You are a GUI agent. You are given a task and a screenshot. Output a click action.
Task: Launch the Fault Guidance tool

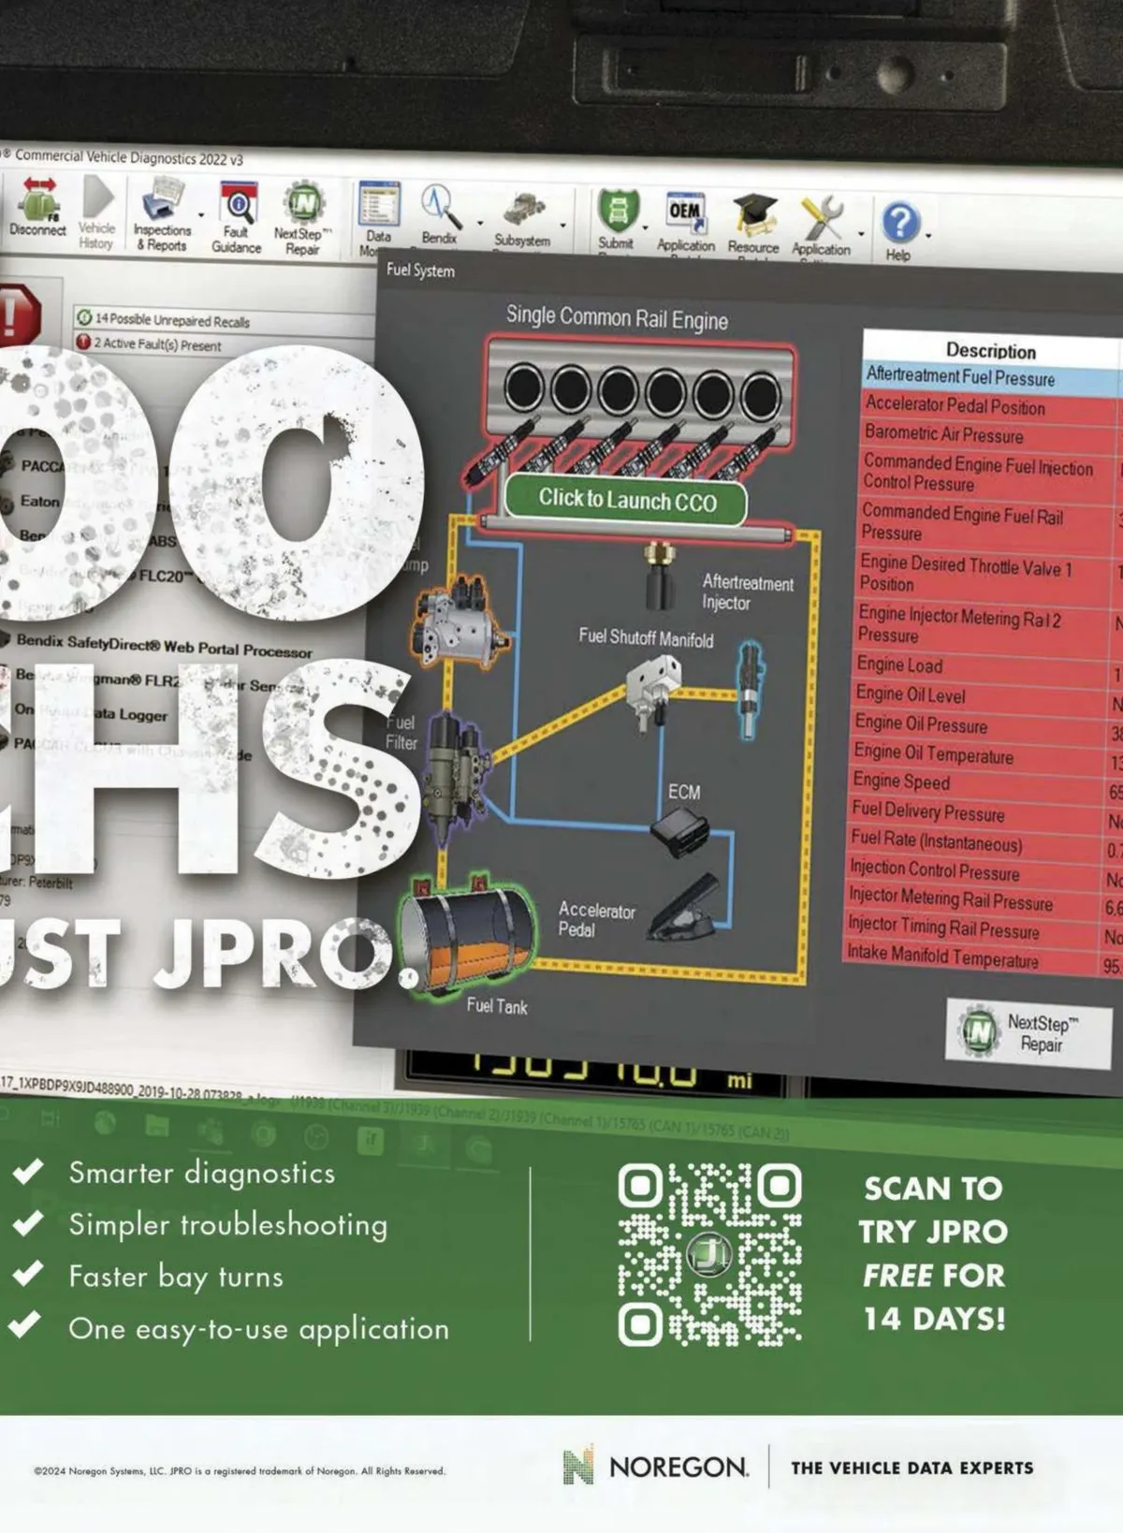(237, 216)
